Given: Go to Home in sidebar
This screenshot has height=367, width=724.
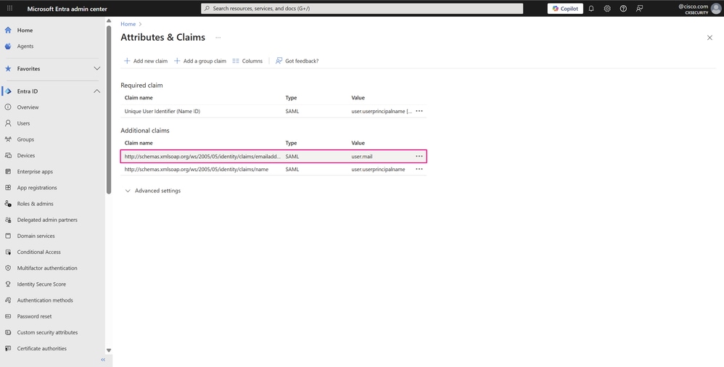Looking at the screenshot, I should tap(25, 30).
